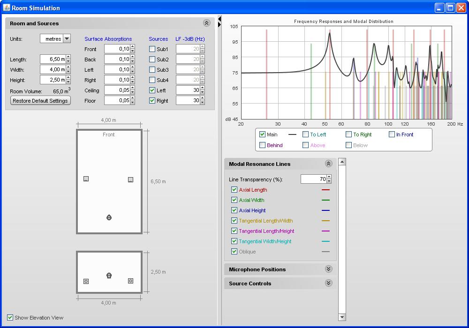Click the Tangential Length/Width color line swatch
This screenshot has width=469, height=328.
click(x=325, y=221)
